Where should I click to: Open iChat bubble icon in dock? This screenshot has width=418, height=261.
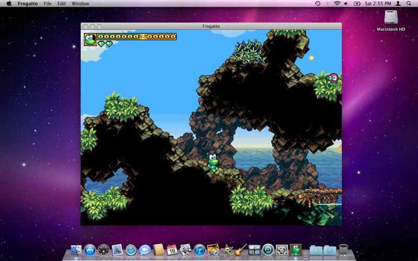click(x=145, y=250)
